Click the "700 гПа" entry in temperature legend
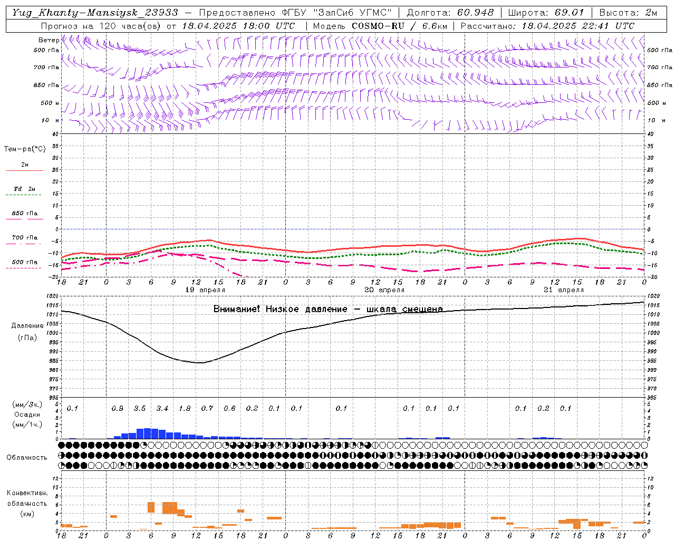 point(25,237)
